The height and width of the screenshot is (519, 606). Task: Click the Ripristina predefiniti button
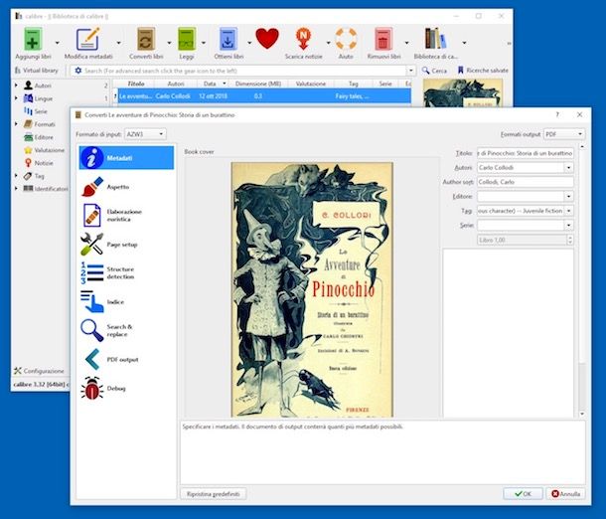(x=213, y=494)
